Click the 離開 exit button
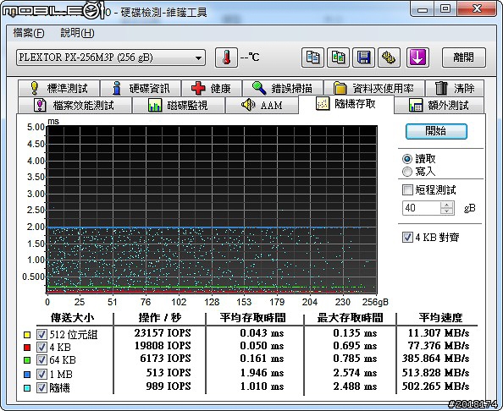503x411 pixels. click(x=463, y=58)
